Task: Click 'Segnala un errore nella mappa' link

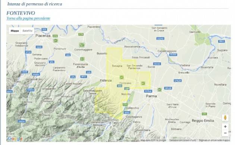Action: tap(214, 141)
